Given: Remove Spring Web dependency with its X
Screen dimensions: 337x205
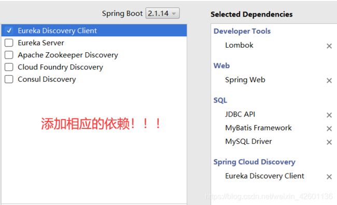Looking at the screenshot, I should point(329,80).
